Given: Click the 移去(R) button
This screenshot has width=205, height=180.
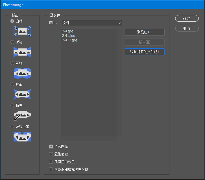Looking at the screenshot, I should 145,42.
